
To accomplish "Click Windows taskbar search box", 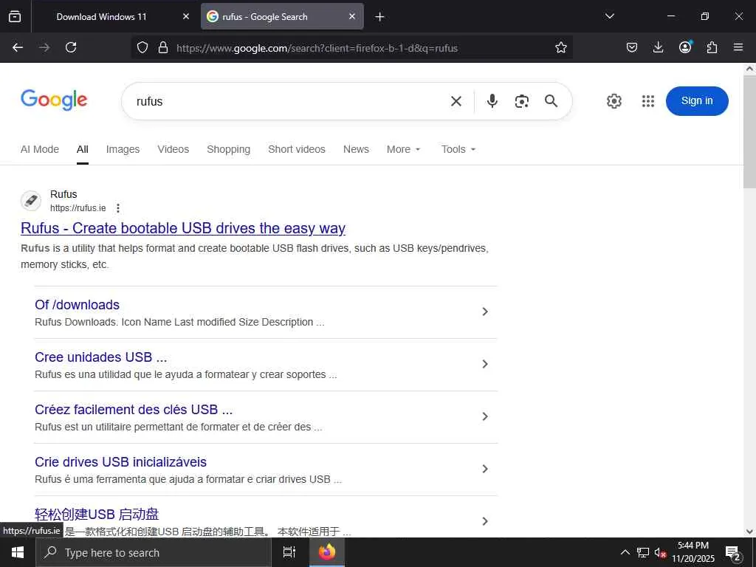I will pos(154,552).
